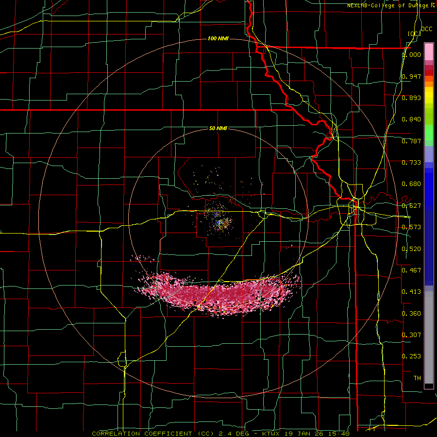Click the 100 NMI range ring label
Screen dimensions: 437x437
click(218, 38)
